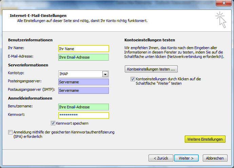Image resolution: width=234 pixels, height=168 pixels.
Task: Open Weitere Einstellungen
Action: click(205, 139)
